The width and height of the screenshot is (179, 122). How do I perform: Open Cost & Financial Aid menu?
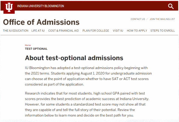[x=64, y=31]
